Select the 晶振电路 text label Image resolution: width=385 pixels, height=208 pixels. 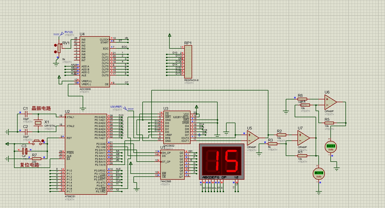(41, 108)
